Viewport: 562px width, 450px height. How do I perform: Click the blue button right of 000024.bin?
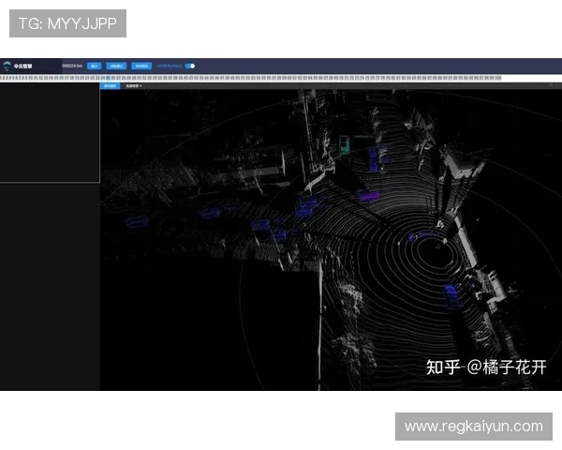tap(95, 66)
